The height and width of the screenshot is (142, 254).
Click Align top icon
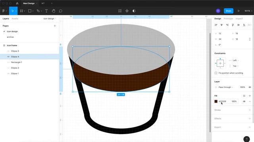click(233, 25)
